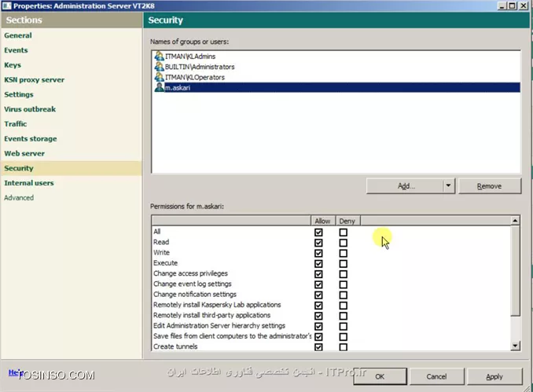Toggle Allow checkbox for Execute
Image resolution: width=533 pixels, height=392 pixels.
tap(318, 264)
